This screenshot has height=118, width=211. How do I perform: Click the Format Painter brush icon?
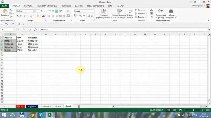point(11,17)
